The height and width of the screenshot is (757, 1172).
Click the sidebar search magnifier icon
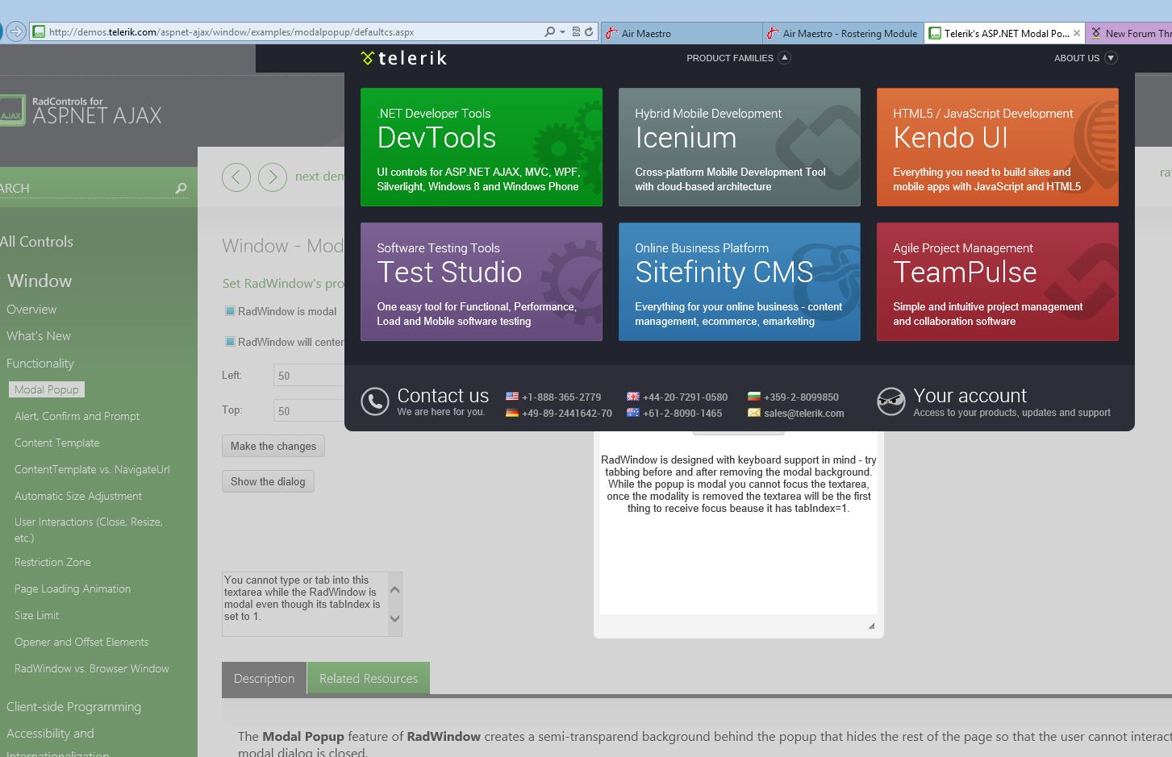coord(181,188)
